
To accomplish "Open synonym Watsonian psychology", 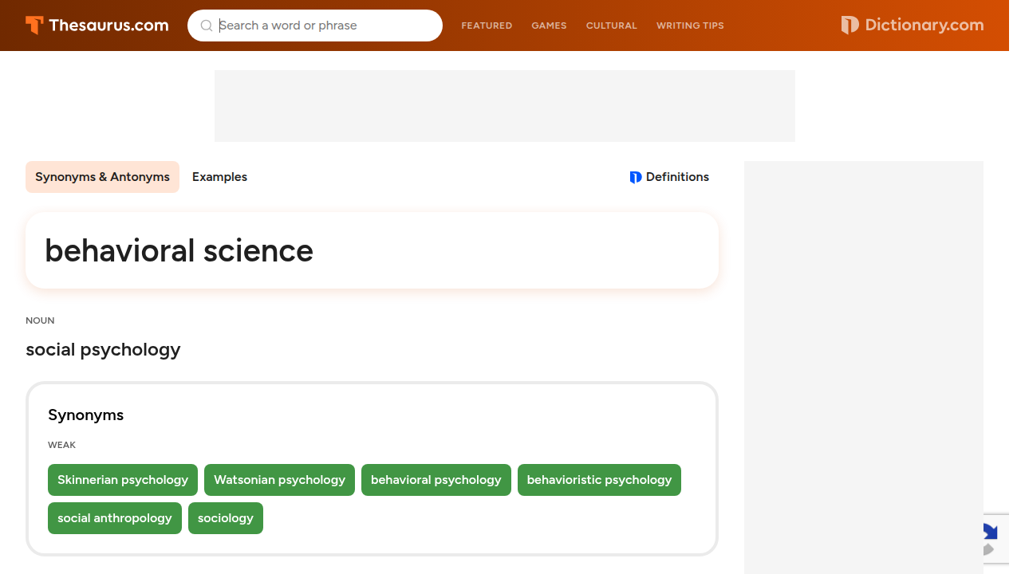I will (x=279, y=480).
